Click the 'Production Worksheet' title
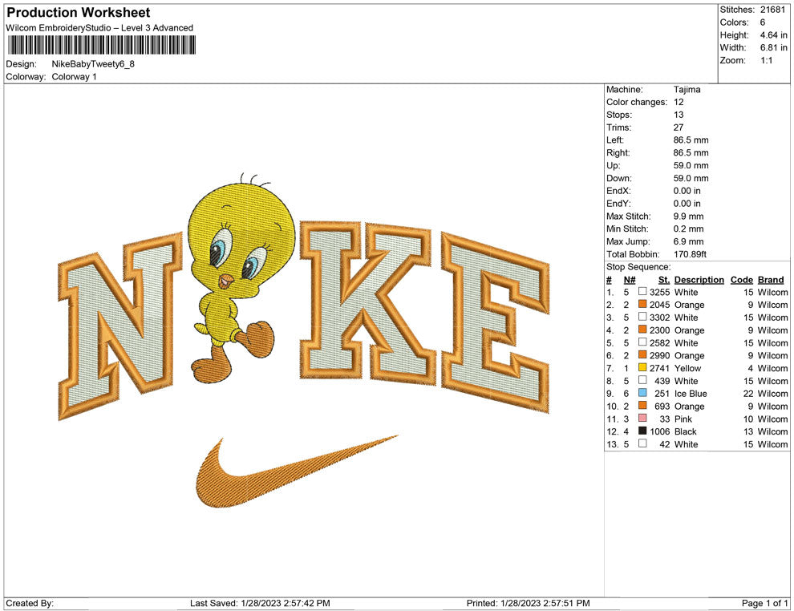 [79, 13]
